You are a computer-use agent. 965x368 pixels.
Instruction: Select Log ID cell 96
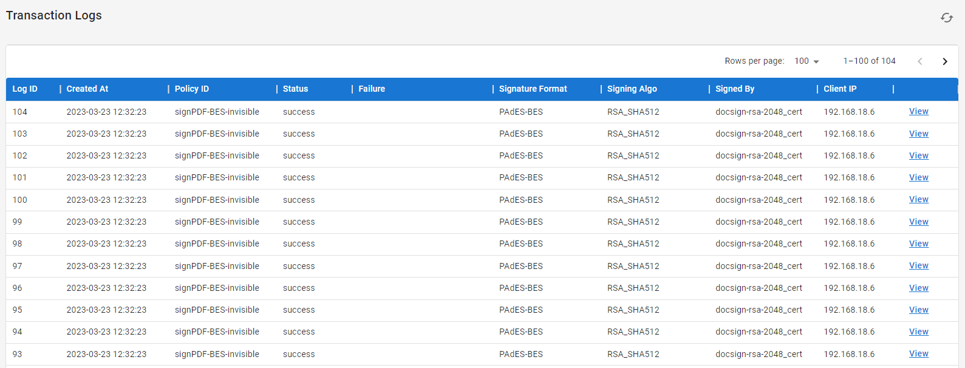(18, 288)
